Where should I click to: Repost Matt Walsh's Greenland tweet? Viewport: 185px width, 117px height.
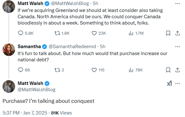click(62, 33)
